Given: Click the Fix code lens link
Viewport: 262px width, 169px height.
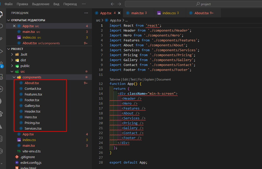Looking at the screenshot, I should pos(140,79).
